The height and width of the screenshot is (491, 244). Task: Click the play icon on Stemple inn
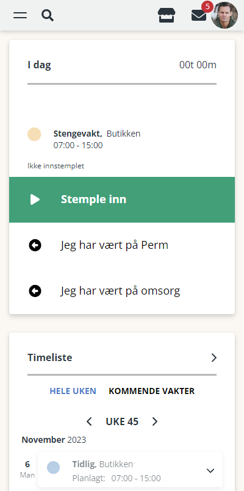[35, 199]
